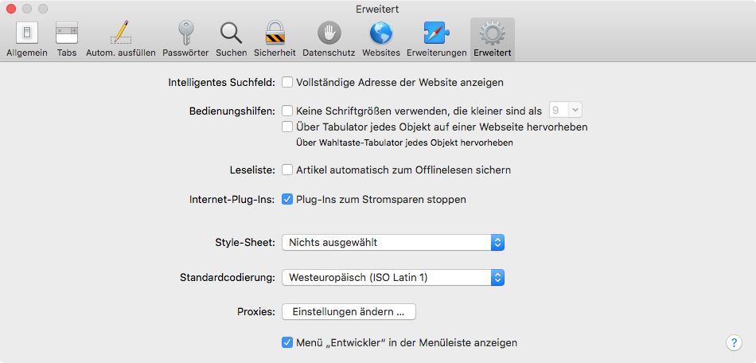This screenshot has height=363, width=756.
Task: Enable Vollständige Adresse der Website anzeigen
Action: click(287, 83)
